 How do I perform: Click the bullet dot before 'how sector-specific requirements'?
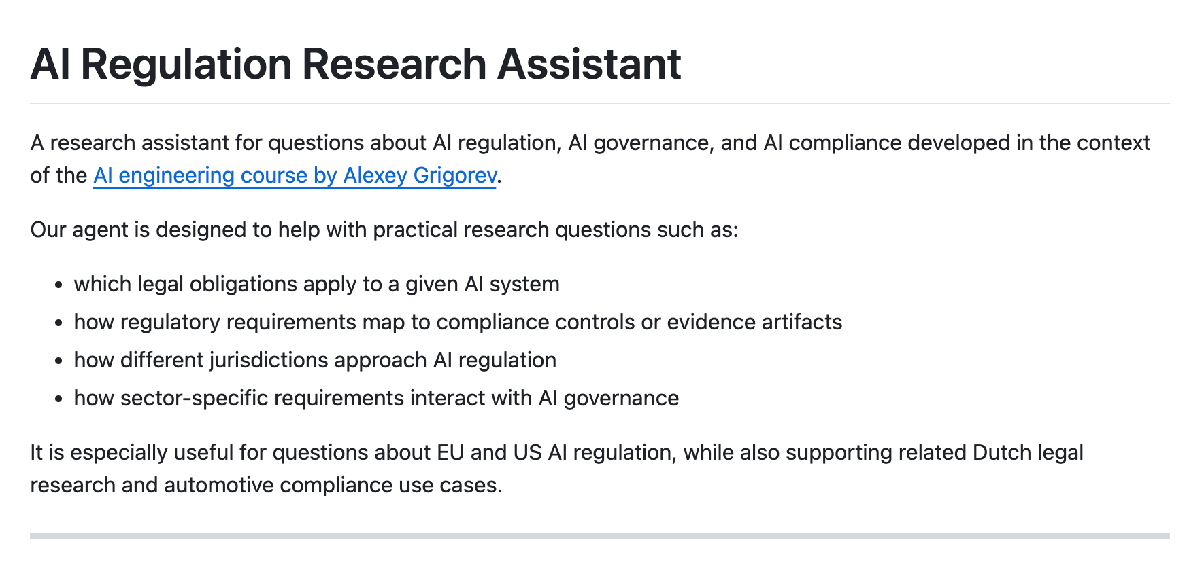coord(59,399)
